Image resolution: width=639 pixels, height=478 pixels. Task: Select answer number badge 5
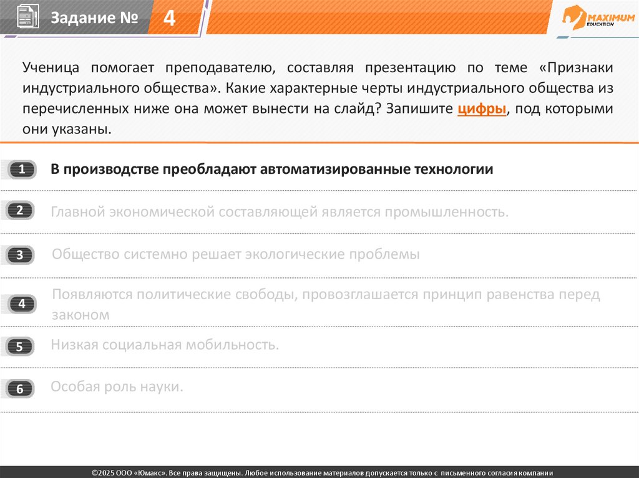(x=20, y=347)
